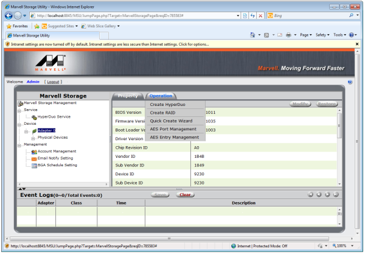Select the Marvell Storage Utility browser tab

tap(52, 36)
